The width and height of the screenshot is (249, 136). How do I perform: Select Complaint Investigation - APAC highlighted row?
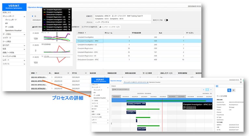(139, 41)
